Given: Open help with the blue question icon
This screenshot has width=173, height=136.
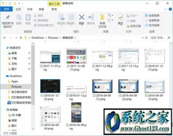Looking at the screenshot, I should 170,9.
